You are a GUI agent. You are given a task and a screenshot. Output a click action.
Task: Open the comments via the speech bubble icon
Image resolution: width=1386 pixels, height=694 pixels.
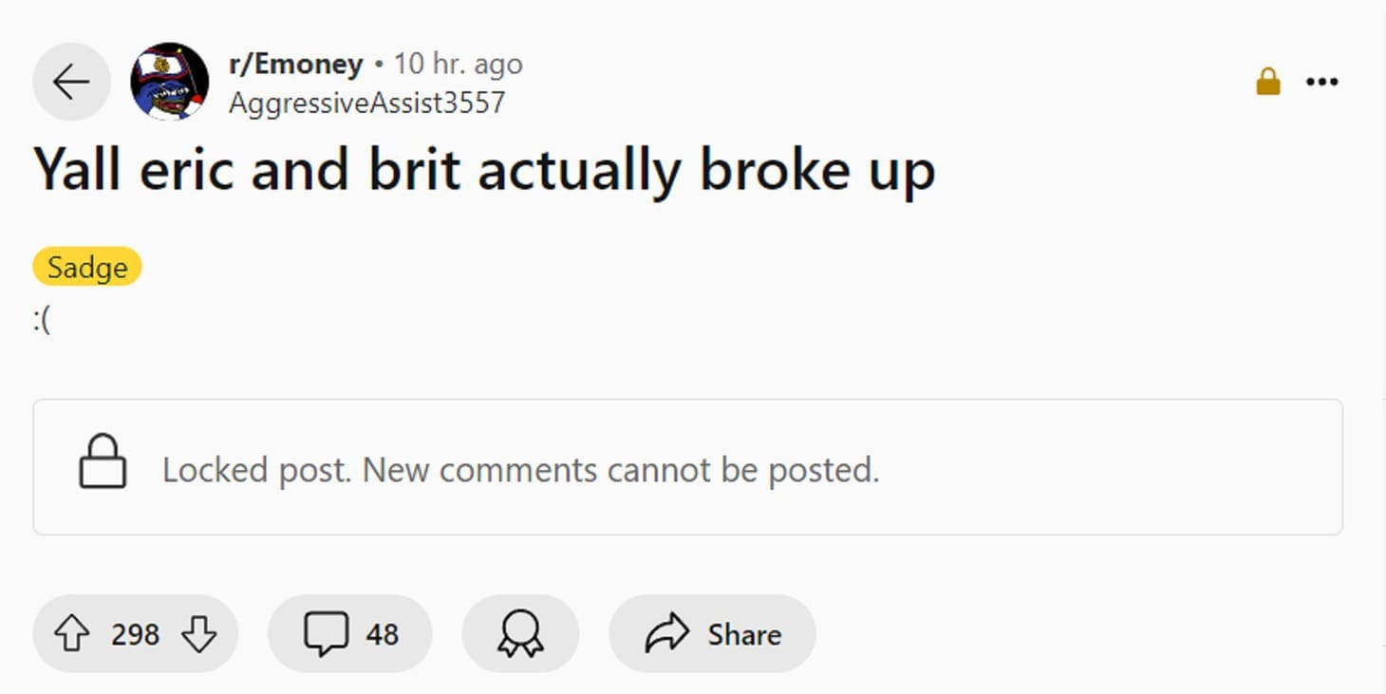[x=326, y=633]
